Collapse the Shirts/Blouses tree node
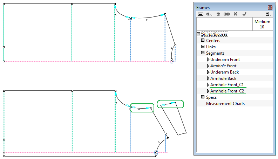 [x=199, y=34]
